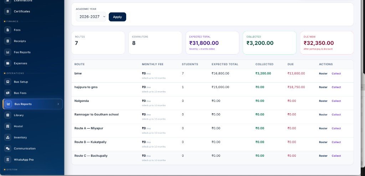Click ₹16,800.00 expected total cell

coord(220,73)
